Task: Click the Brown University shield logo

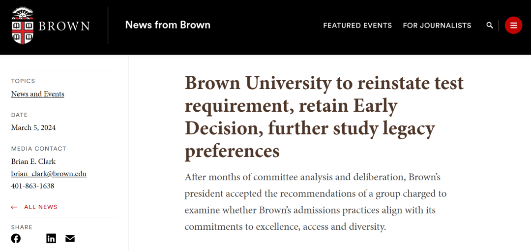Action: (22, 26)
